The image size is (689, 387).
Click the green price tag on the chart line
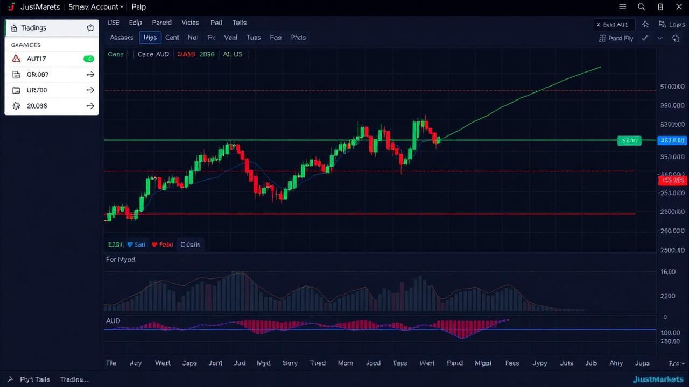[x=630, y=141]
